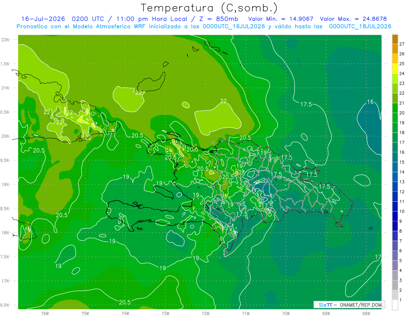411x318 pixels.
Task: Click the "0200 UTC" time text
Action: coord(89,19)
